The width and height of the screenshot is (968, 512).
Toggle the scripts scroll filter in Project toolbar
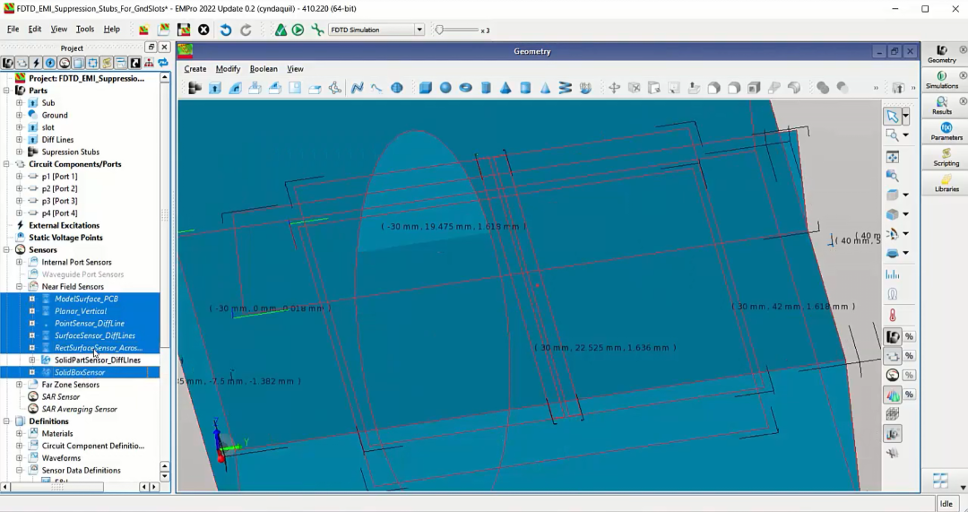pos(107,63)
